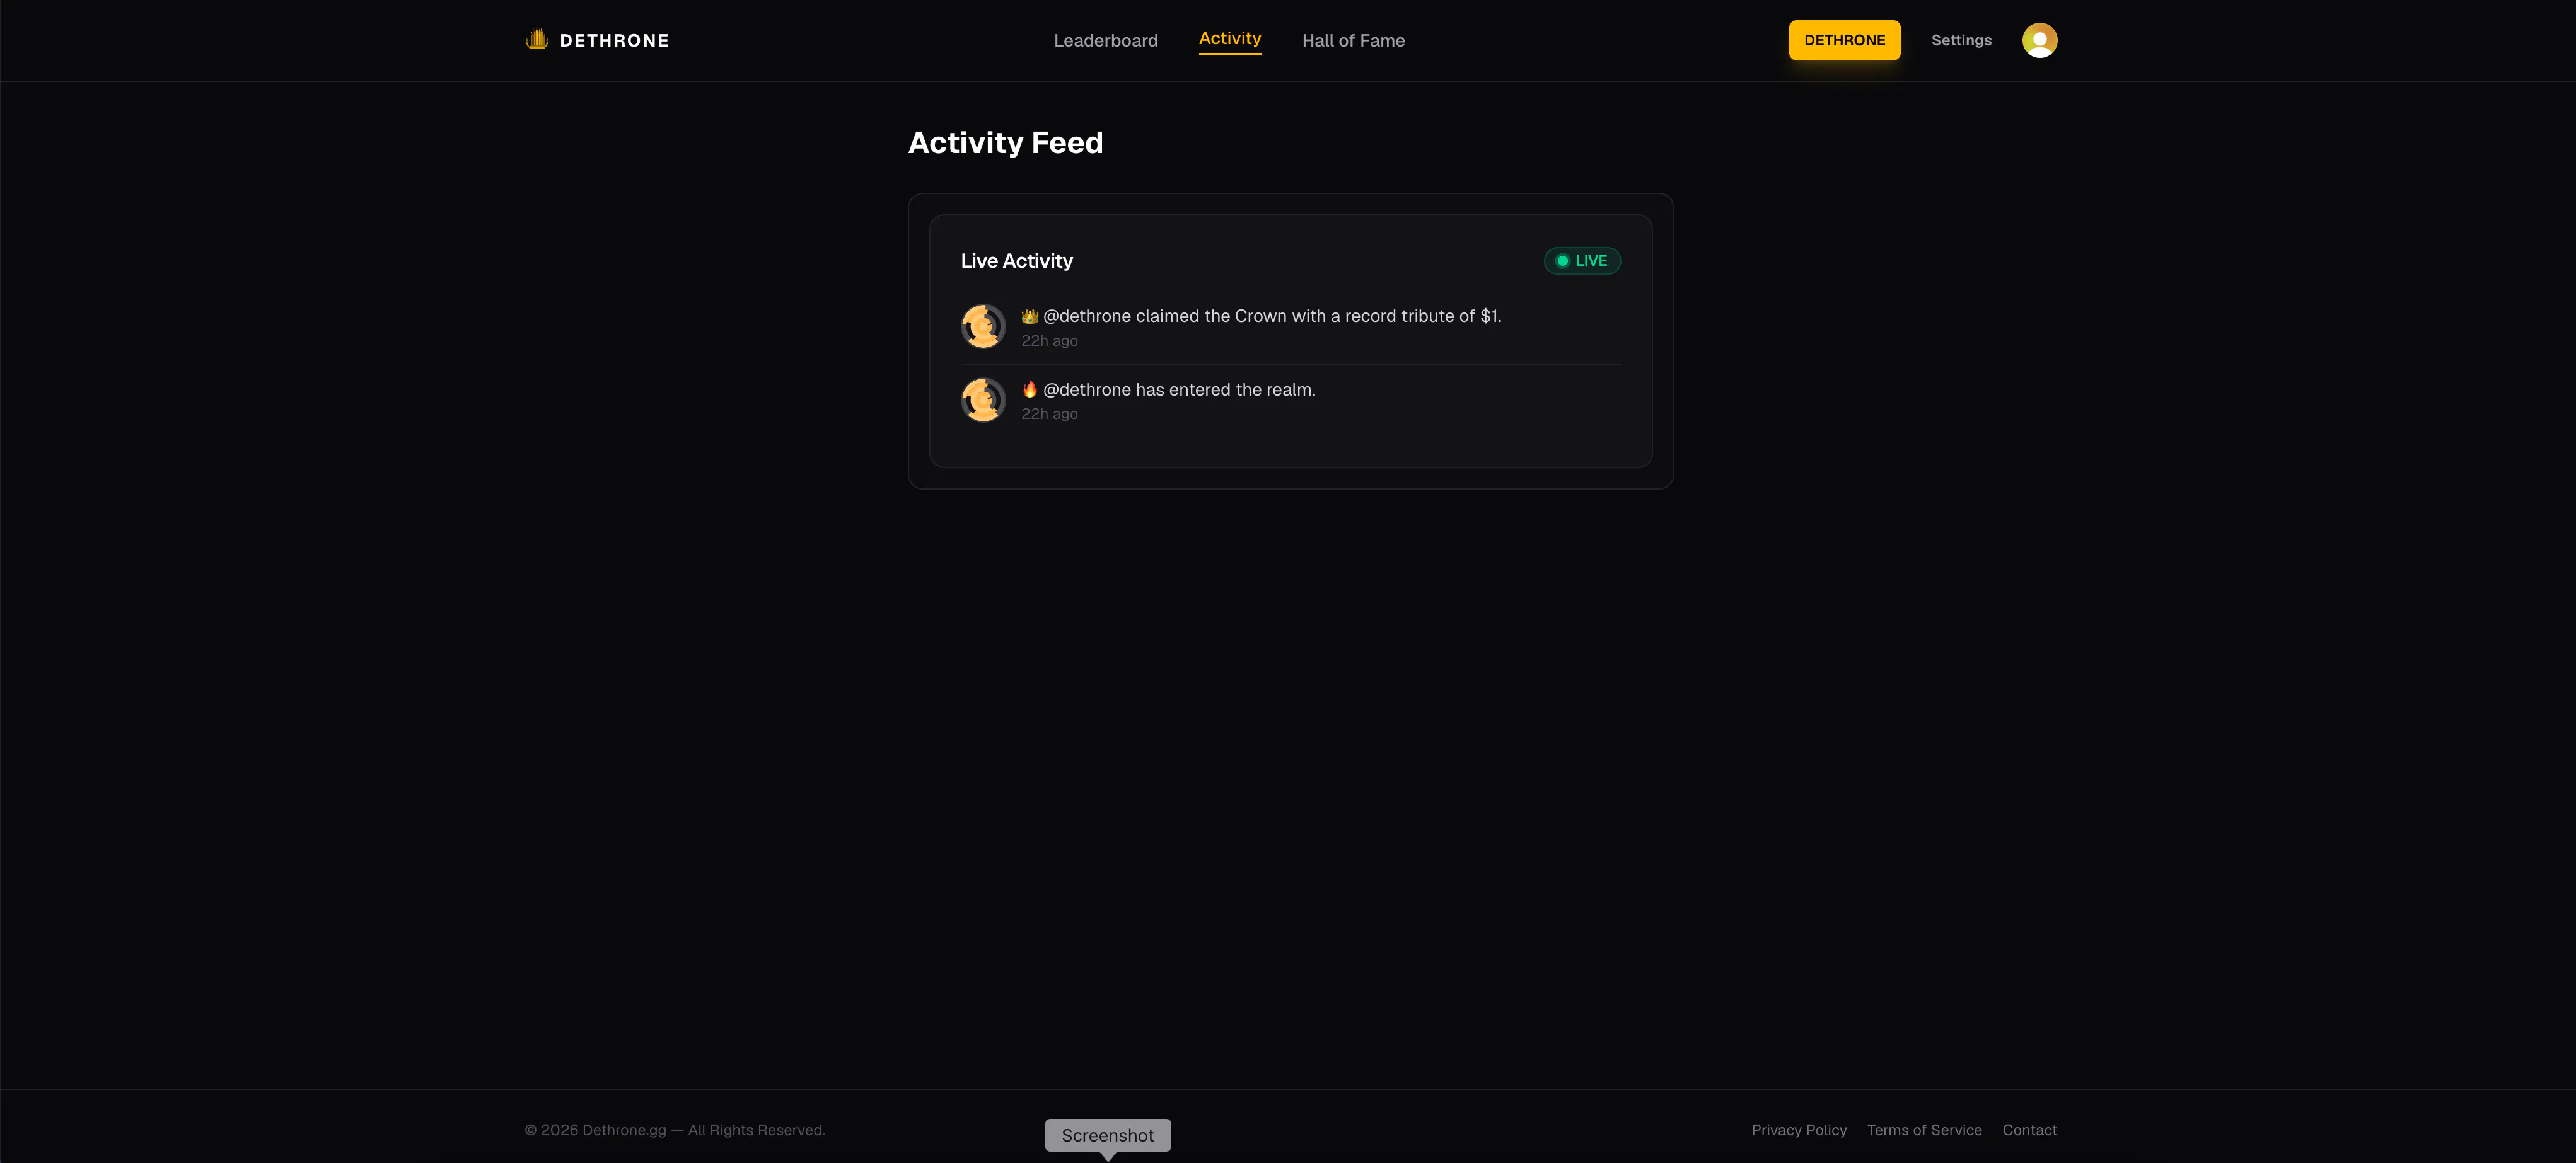Click the LIVE status badge
This screenshot has height=1163, width=2576.
coord(1582,261)
